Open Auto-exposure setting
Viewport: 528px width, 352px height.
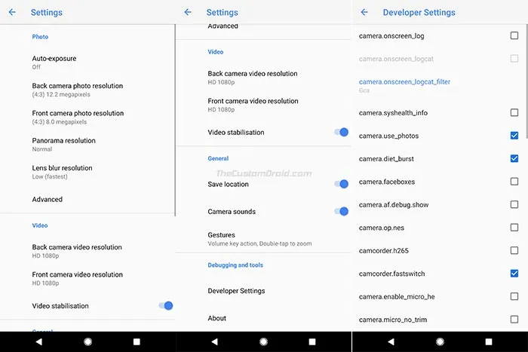[87, 63]
